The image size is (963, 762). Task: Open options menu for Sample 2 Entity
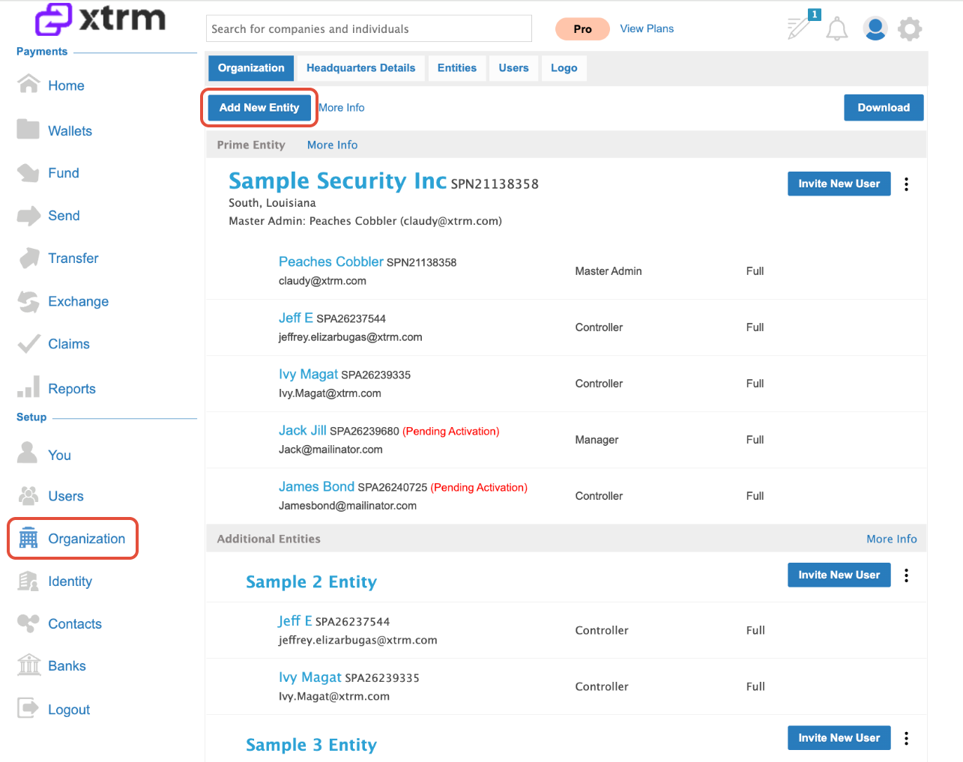tap(907, 575)
